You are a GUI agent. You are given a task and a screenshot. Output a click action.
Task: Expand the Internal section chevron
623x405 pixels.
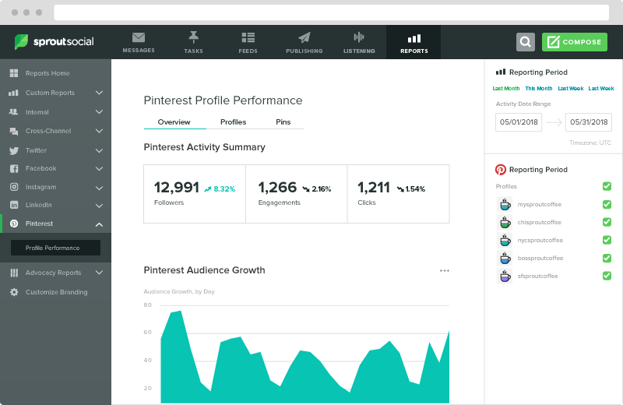[100, 112]
